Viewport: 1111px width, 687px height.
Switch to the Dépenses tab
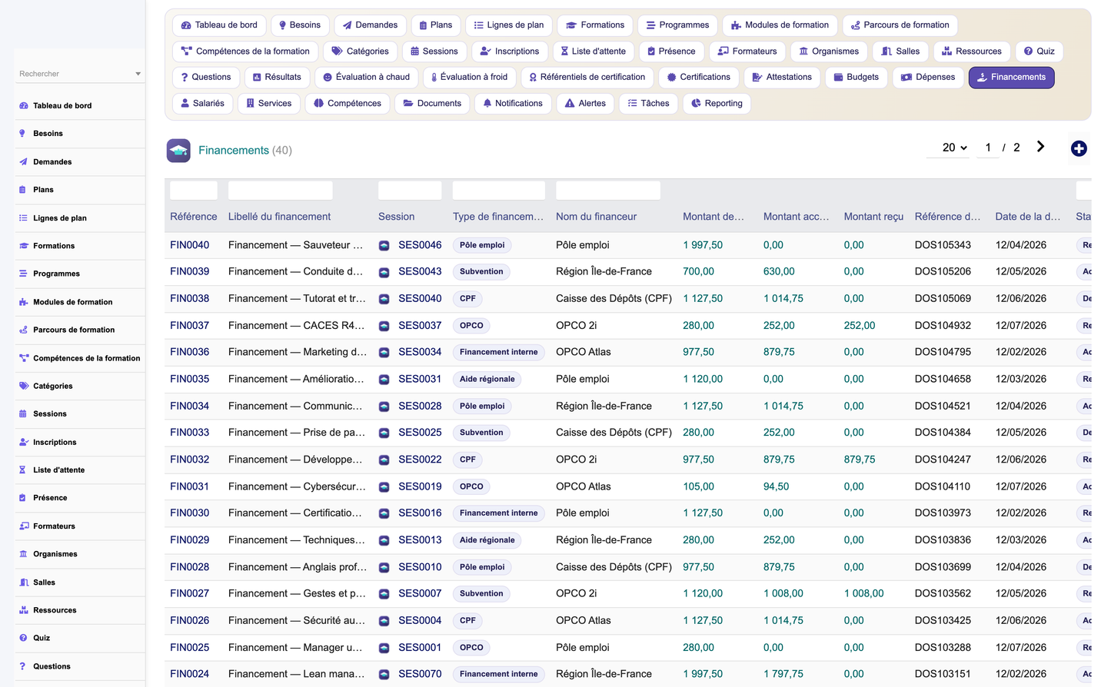[x=928, y=78]
